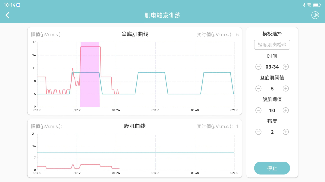Toggle the speaker sound icon
This screenshot has width=325, height=182.
(x=315, y=15)
